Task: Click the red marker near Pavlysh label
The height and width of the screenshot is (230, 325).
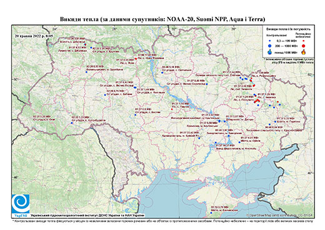Action: (172, 109)
